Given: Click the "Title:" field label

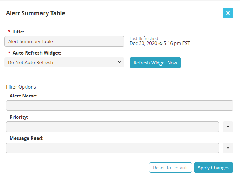Looking at the screenshot, I should [18, 32].
